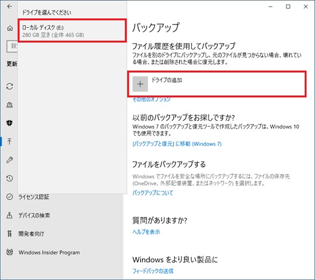Select the Backup upload arrow icon
Image resolution: width=315 pixels, height=280 pixels.
tap(9, 141)
